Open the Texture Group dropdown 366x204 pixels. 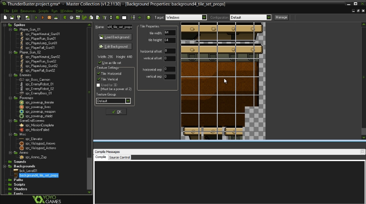point(128,101)
